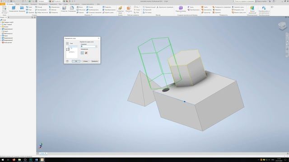This screenshot has width=289, height=162.
Task: Select the End of Part (Конец детали) marker
Action: [7, 42]
